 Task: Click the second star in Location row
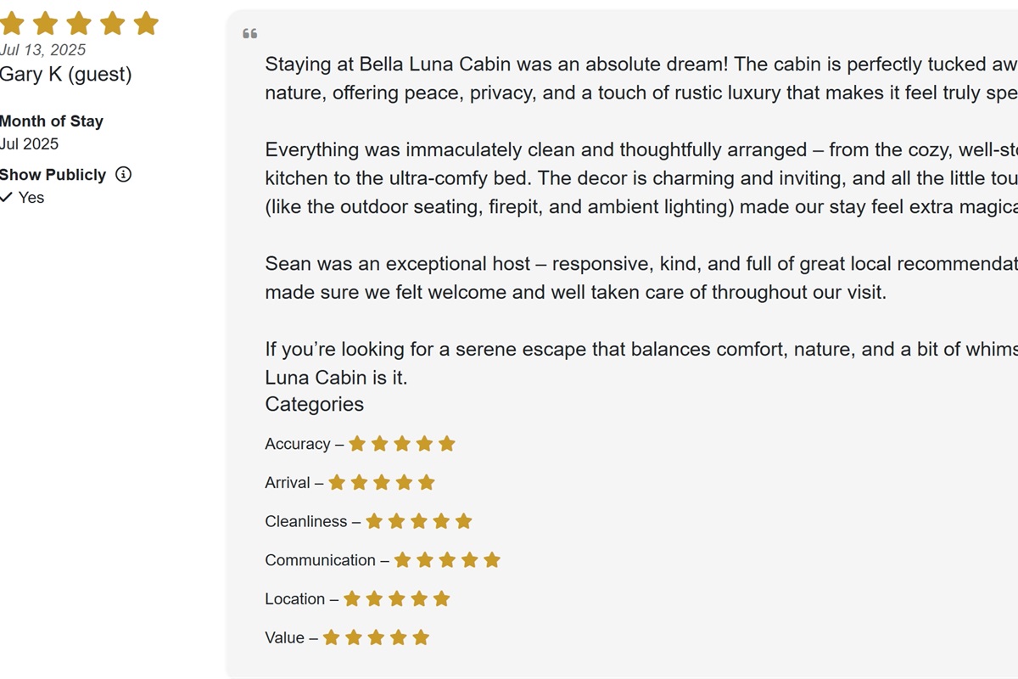(x=374, y=599)
